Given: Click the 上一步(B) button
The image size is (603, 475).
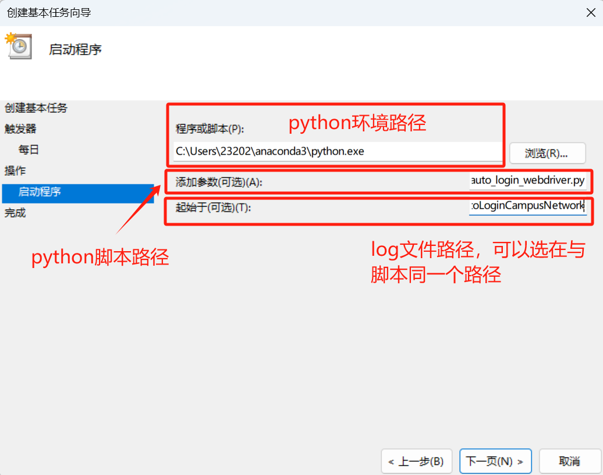Looking at the screenshot, I should (x=416, y=461).
